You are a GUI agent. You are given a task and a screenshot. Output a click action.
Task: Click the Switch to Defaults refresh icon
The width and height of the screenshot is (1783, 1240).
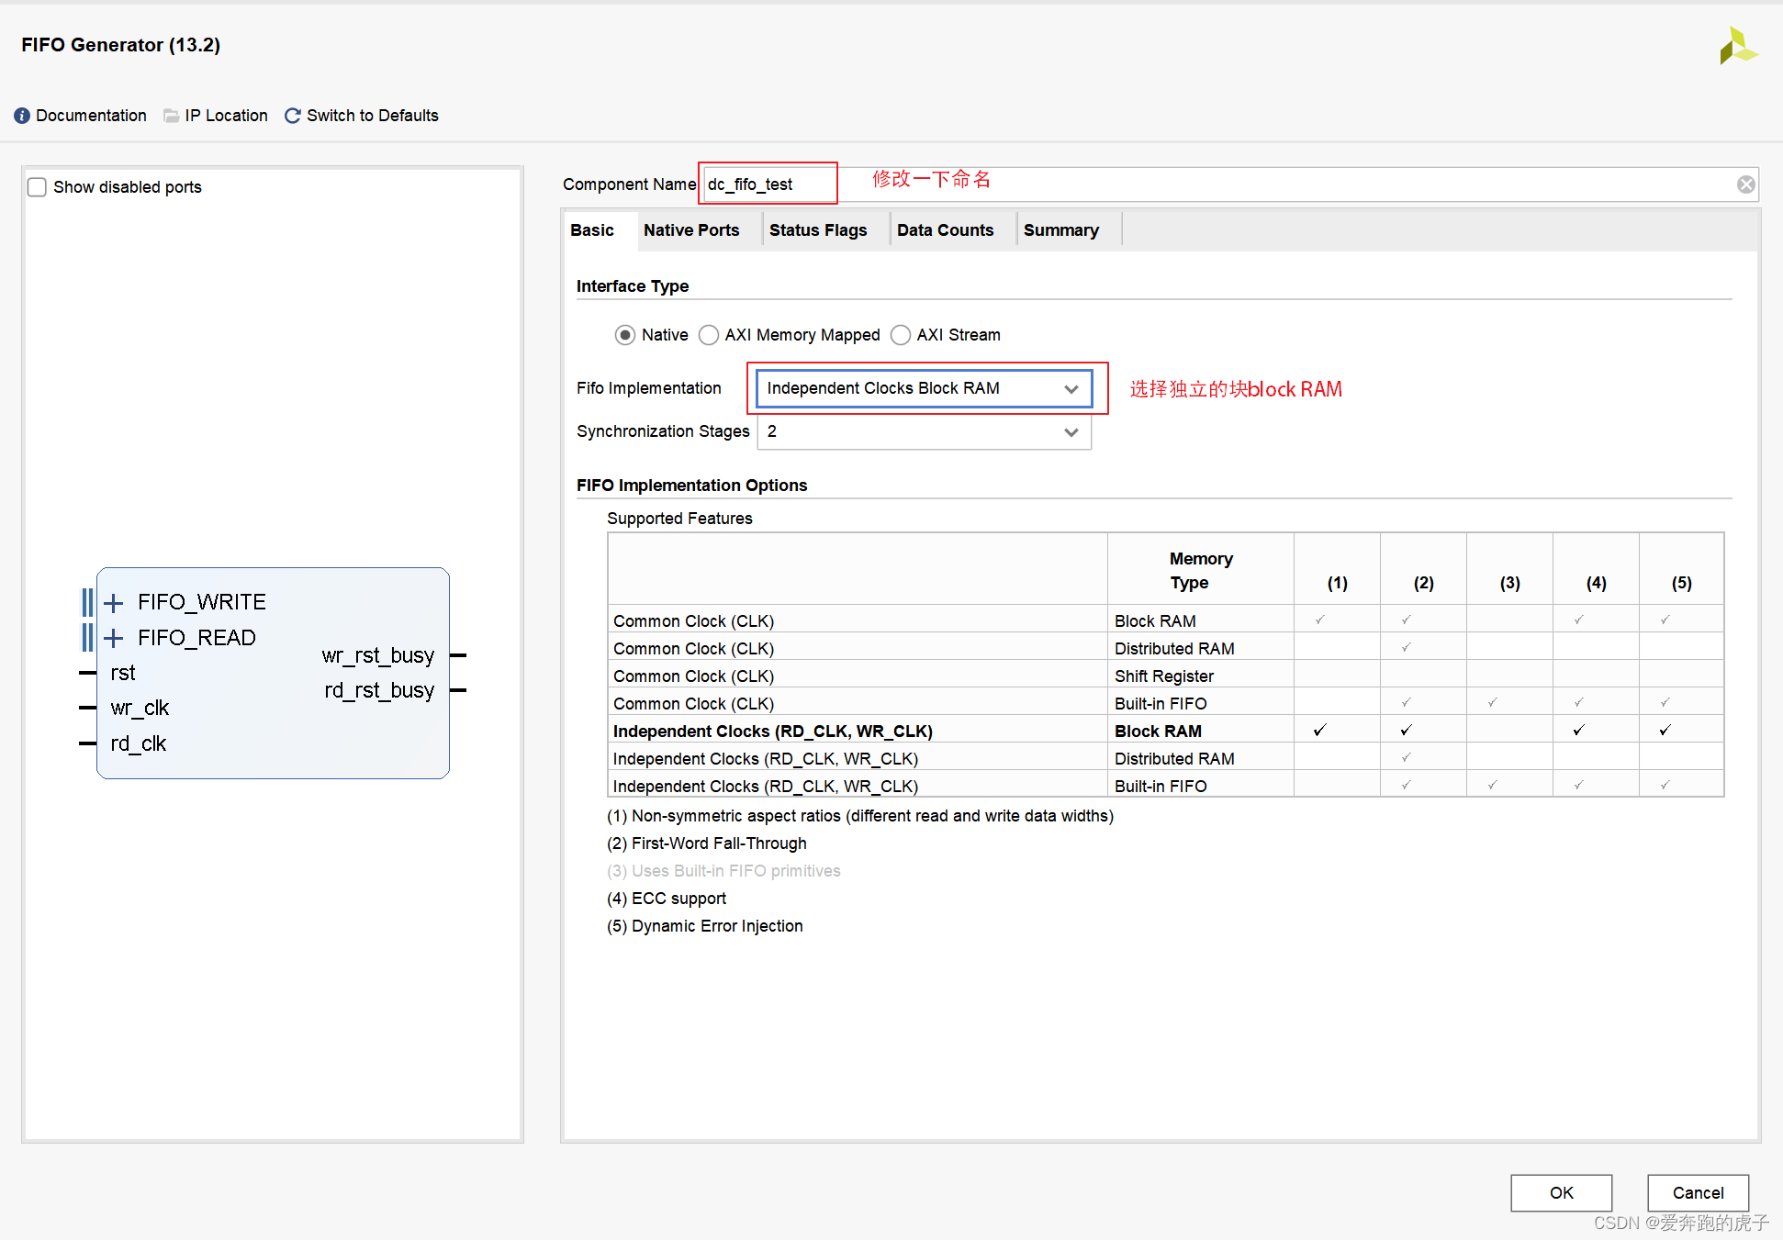click(x=293, y=116)
